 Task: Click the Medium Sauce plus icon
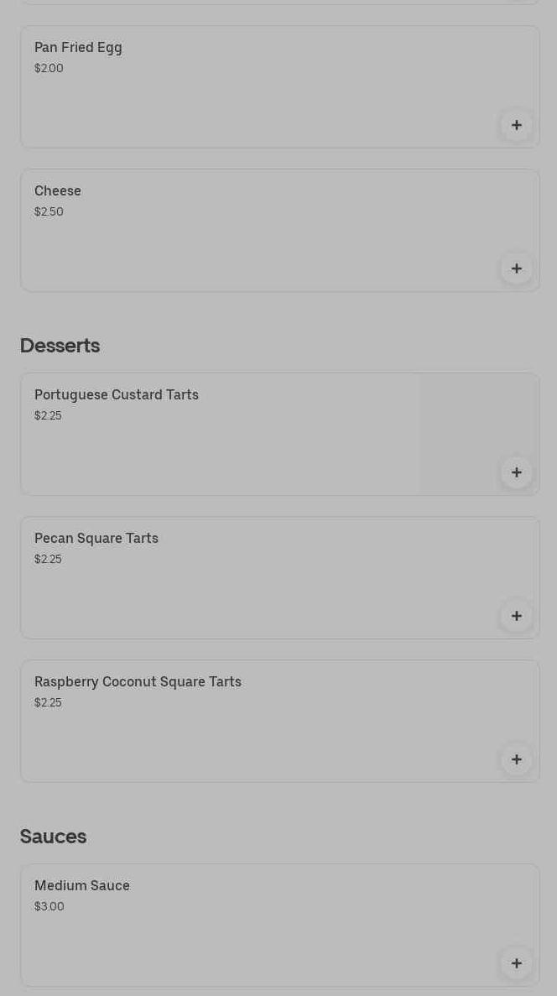517,964
